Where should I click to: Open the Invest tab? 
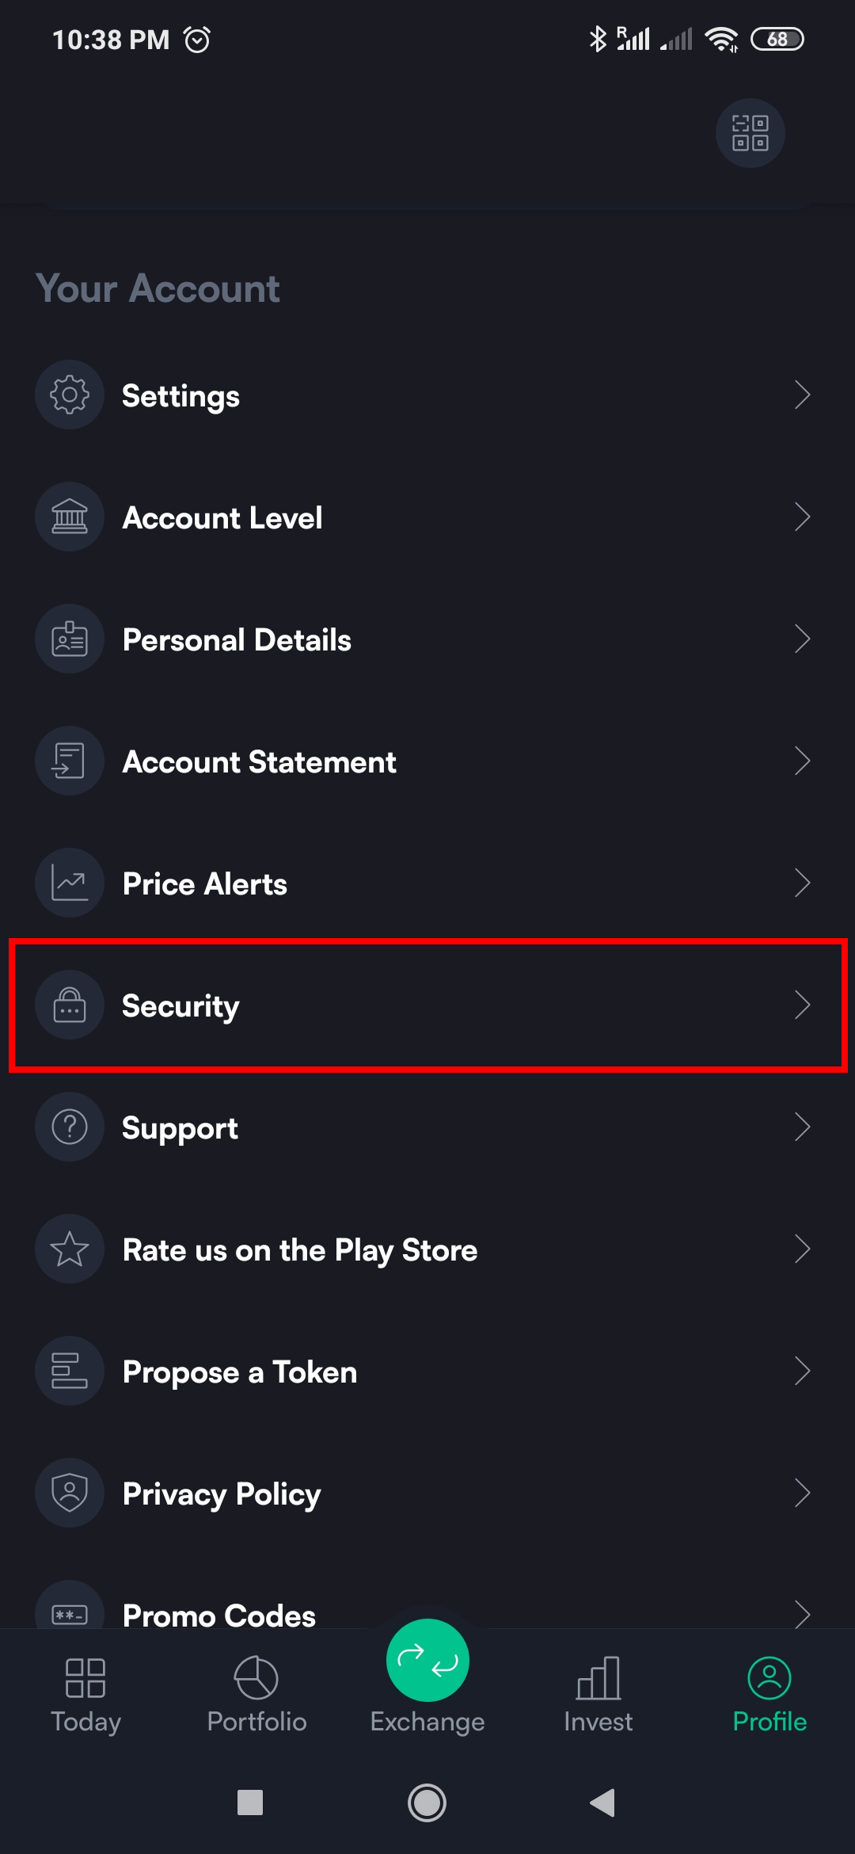[x=598, y=1694]
